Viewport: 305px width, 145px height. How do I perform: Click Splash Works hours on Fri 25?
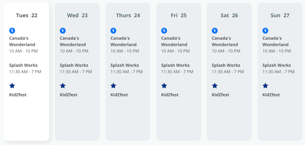(x=177, y=72)
